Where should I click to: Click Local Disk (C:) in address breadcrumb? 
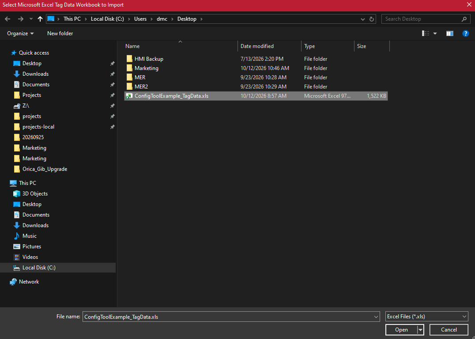pos(107,19)
